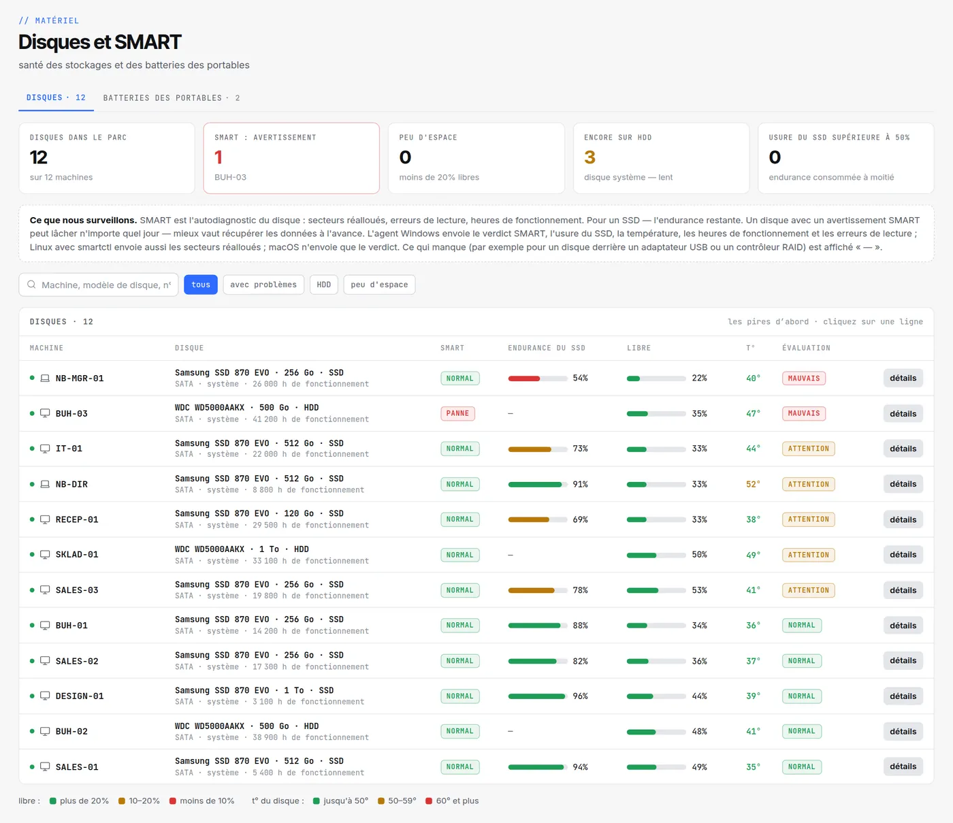Viewport: 953px width, 823px height.
Task: Click the PANNE badge on BUH-03
Action: (457, 413)
